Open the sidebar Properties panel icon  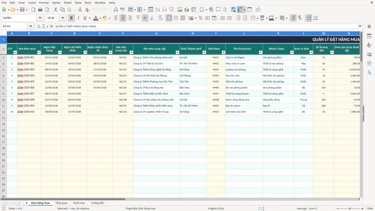click(369, 36)
